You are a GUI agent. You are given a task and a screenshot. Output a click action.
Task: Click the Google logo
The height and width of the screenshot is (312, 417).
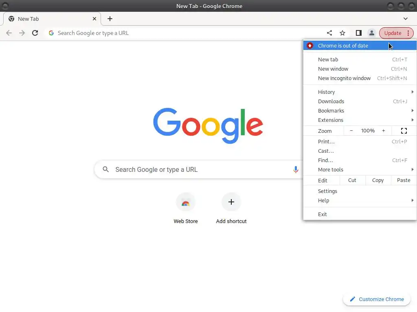coord(208,126)
